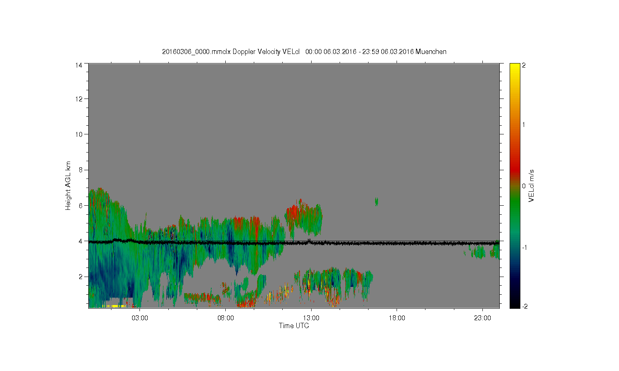619x371 pixels.
Task: Click the 08:00 time tick label
Action: tap(226, 318)
